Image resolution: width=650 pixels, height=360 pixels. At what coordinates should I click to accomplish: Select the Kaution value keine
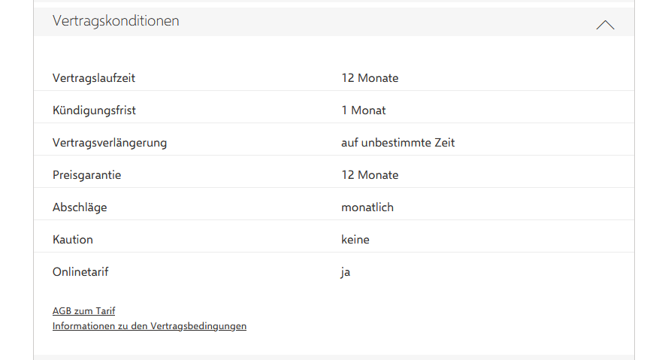pos(355,240)
